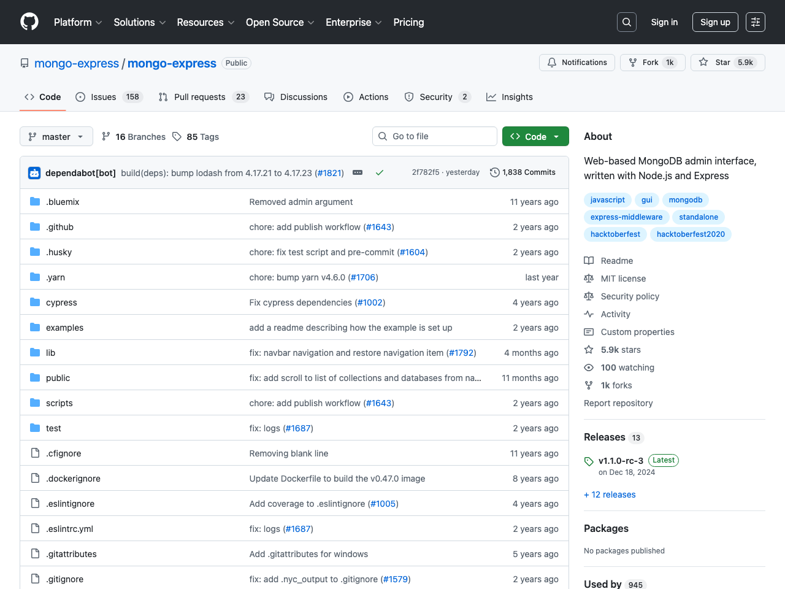Open the + 12 releases link
This screenshot has width=785, height=589.
pyautogui.click(x=610, y=495)
